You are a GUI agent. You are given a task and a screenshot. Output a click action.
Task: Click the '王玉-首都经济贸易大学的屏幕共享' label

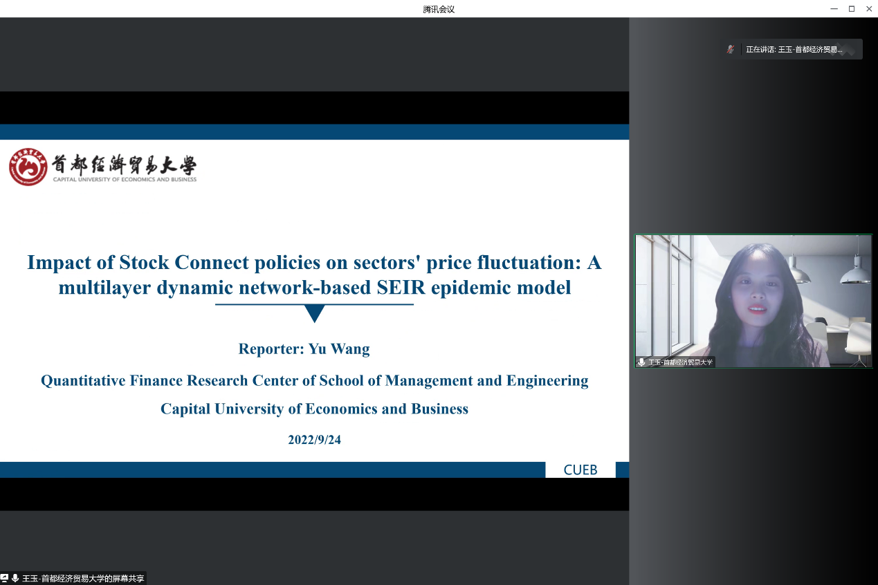(x=83, y=579)
